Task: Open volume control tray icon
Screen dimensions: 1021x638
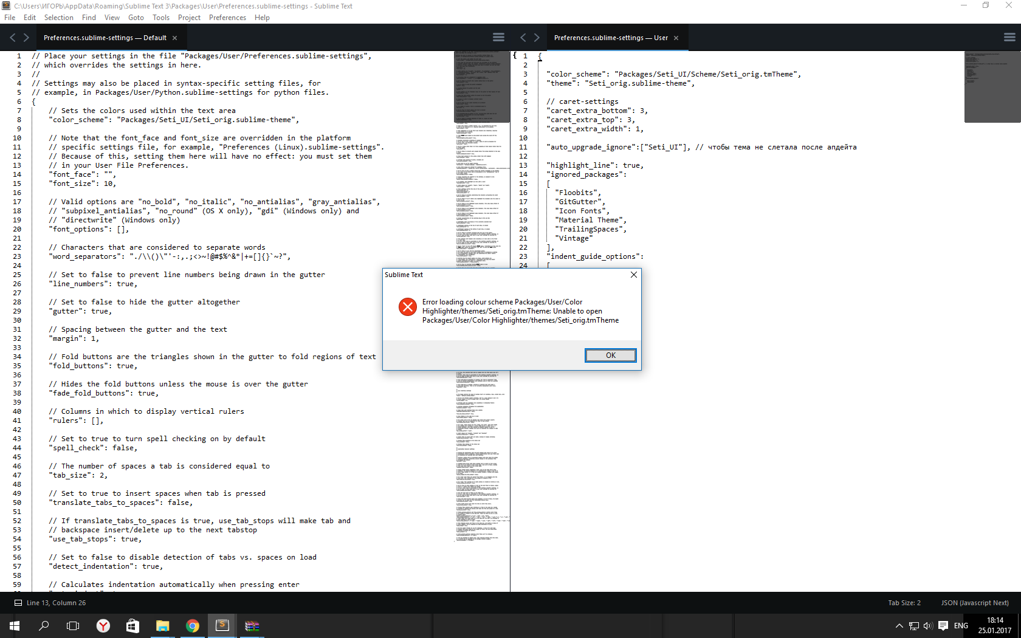Action: point(928,626)
